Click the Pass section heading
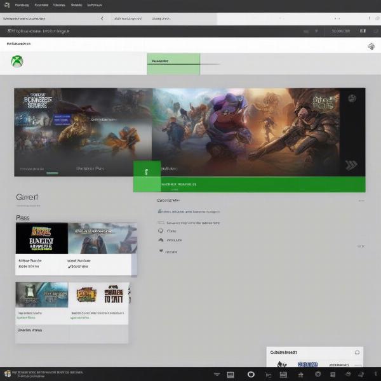Screen dimensions: 381x381 [23, 218]
